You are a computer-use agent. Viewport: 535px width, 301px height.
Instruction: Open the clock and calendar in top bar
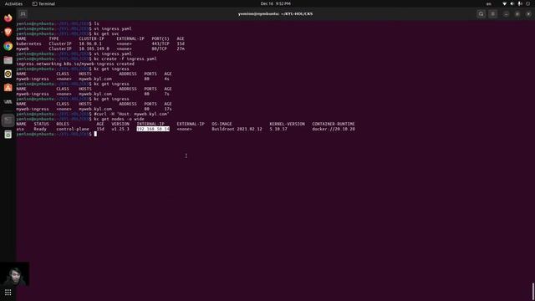click(x=275, y=3)
